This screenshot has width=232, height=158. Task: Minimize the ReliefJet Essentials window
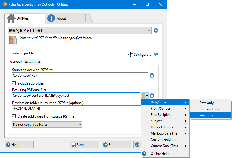coord(135,4)
